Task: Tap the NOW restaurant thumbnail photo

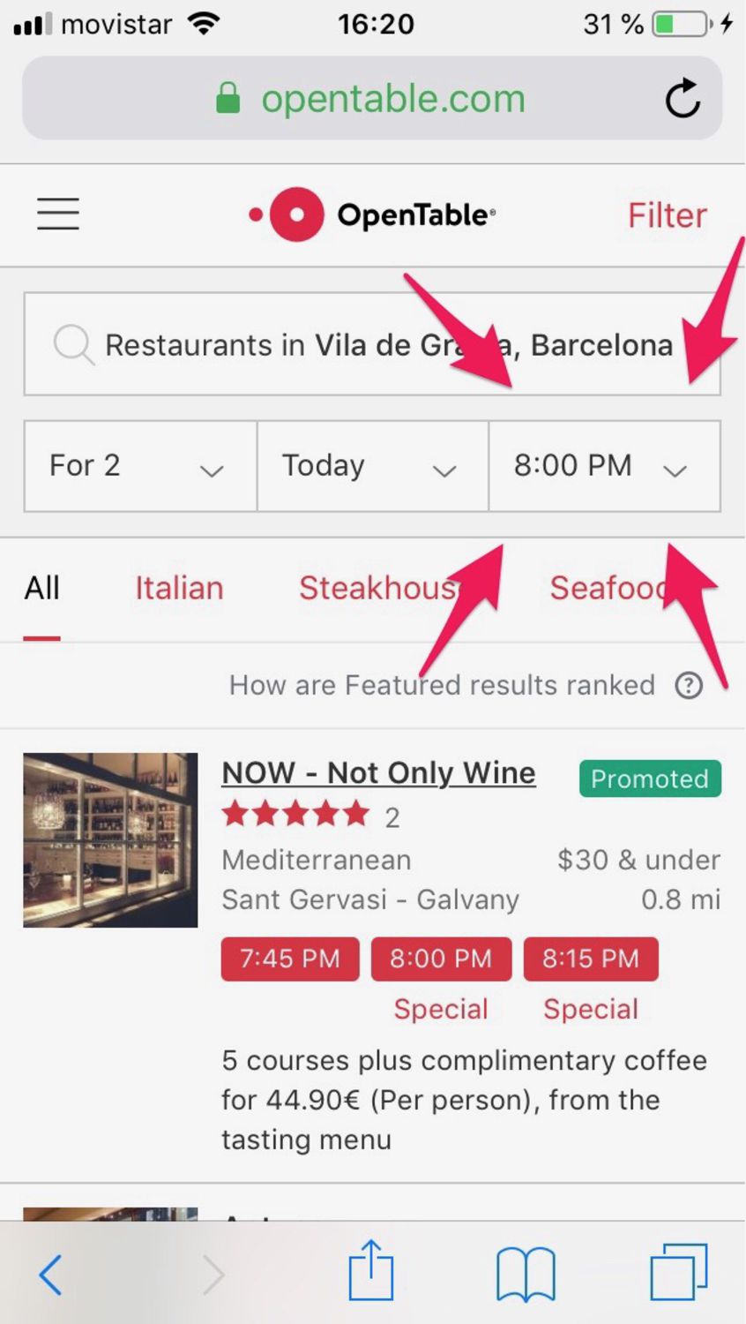Action: click(x=110, y=839)
